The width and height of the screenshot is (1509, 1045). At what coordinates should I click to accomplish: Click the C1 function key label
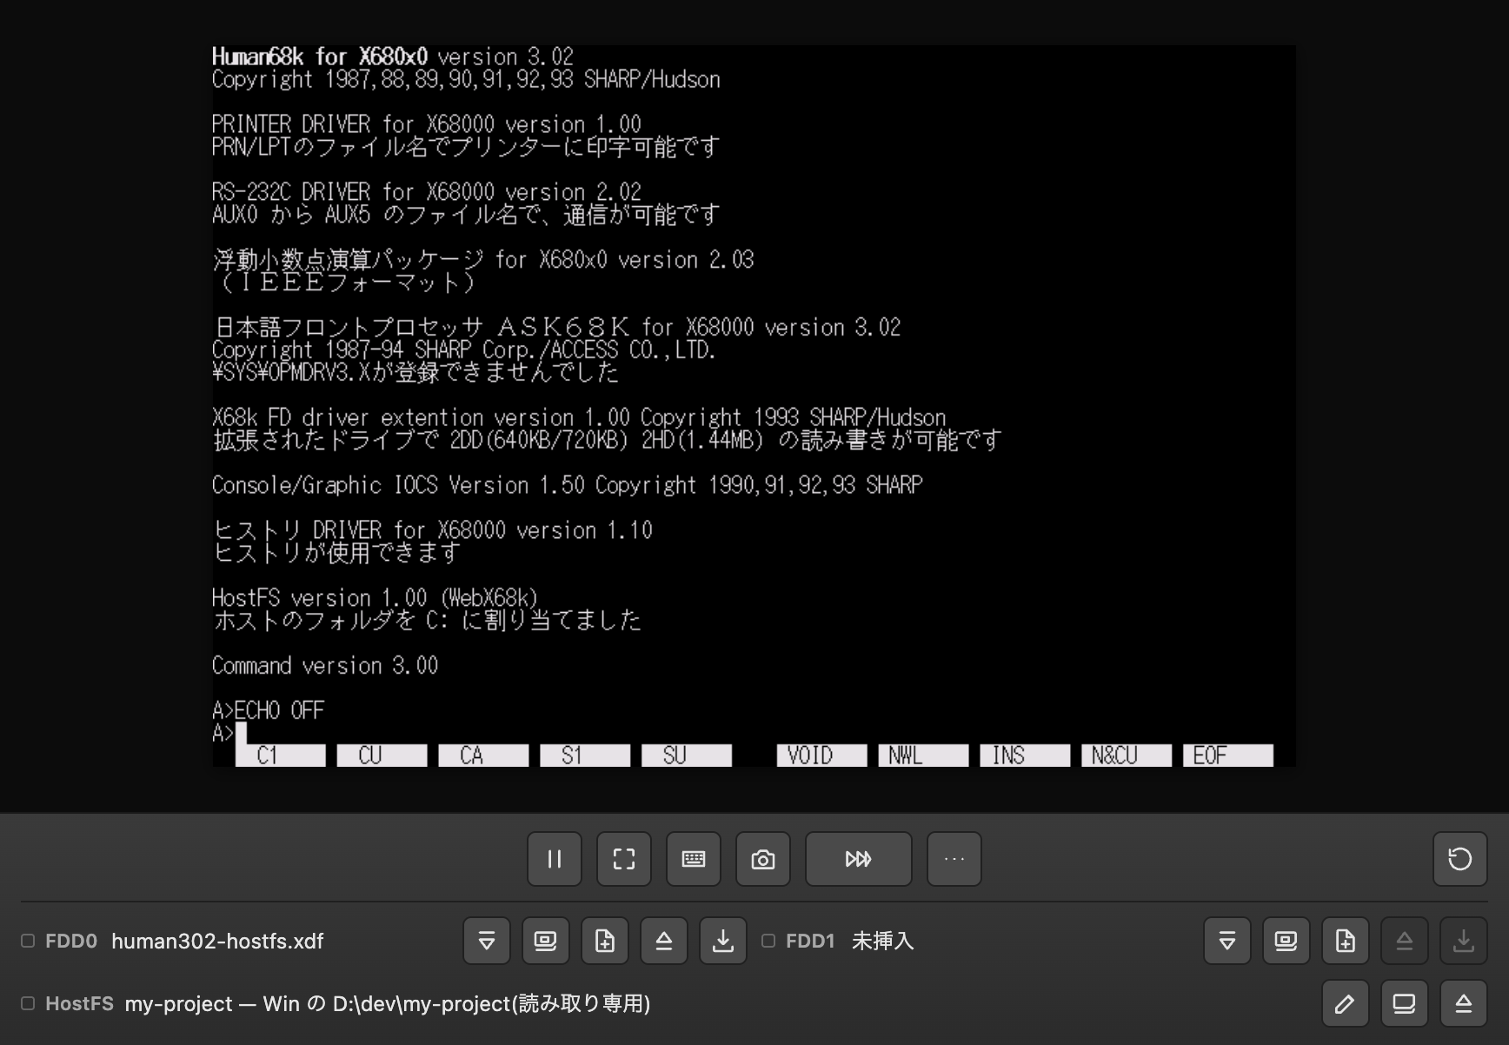(x=281, y=755)
